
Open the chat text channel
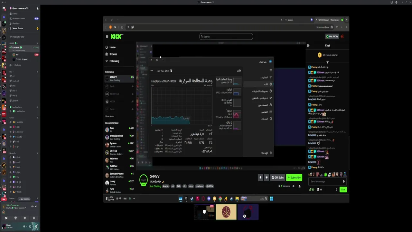[x=23, y=157]
